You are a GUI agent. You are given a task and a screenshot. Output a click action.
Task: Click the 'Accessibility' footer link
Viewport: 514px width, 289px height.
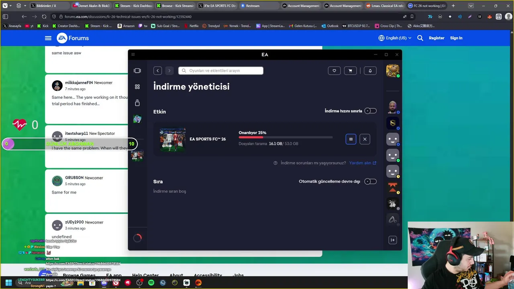pos(208,275)
